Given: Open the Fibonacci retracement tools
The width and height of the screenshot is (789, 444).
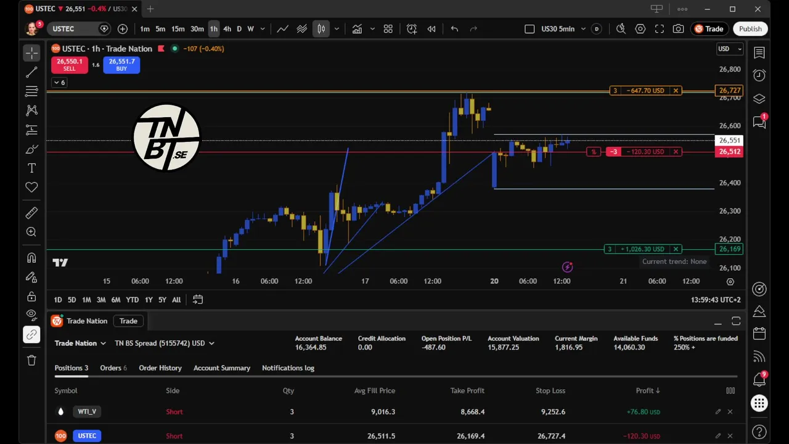Looking at the screenshot, I should 31,92.
